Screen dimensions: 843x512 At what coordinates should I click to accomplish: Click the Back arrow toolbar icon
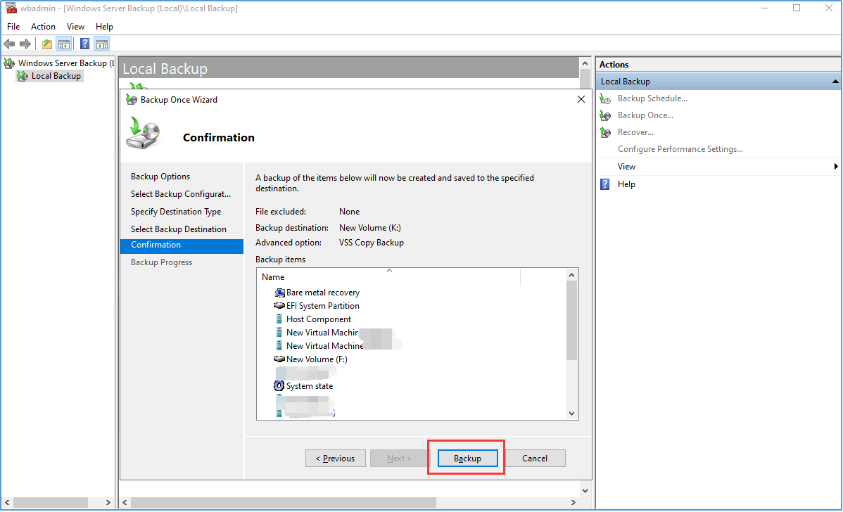click(9, 44)
